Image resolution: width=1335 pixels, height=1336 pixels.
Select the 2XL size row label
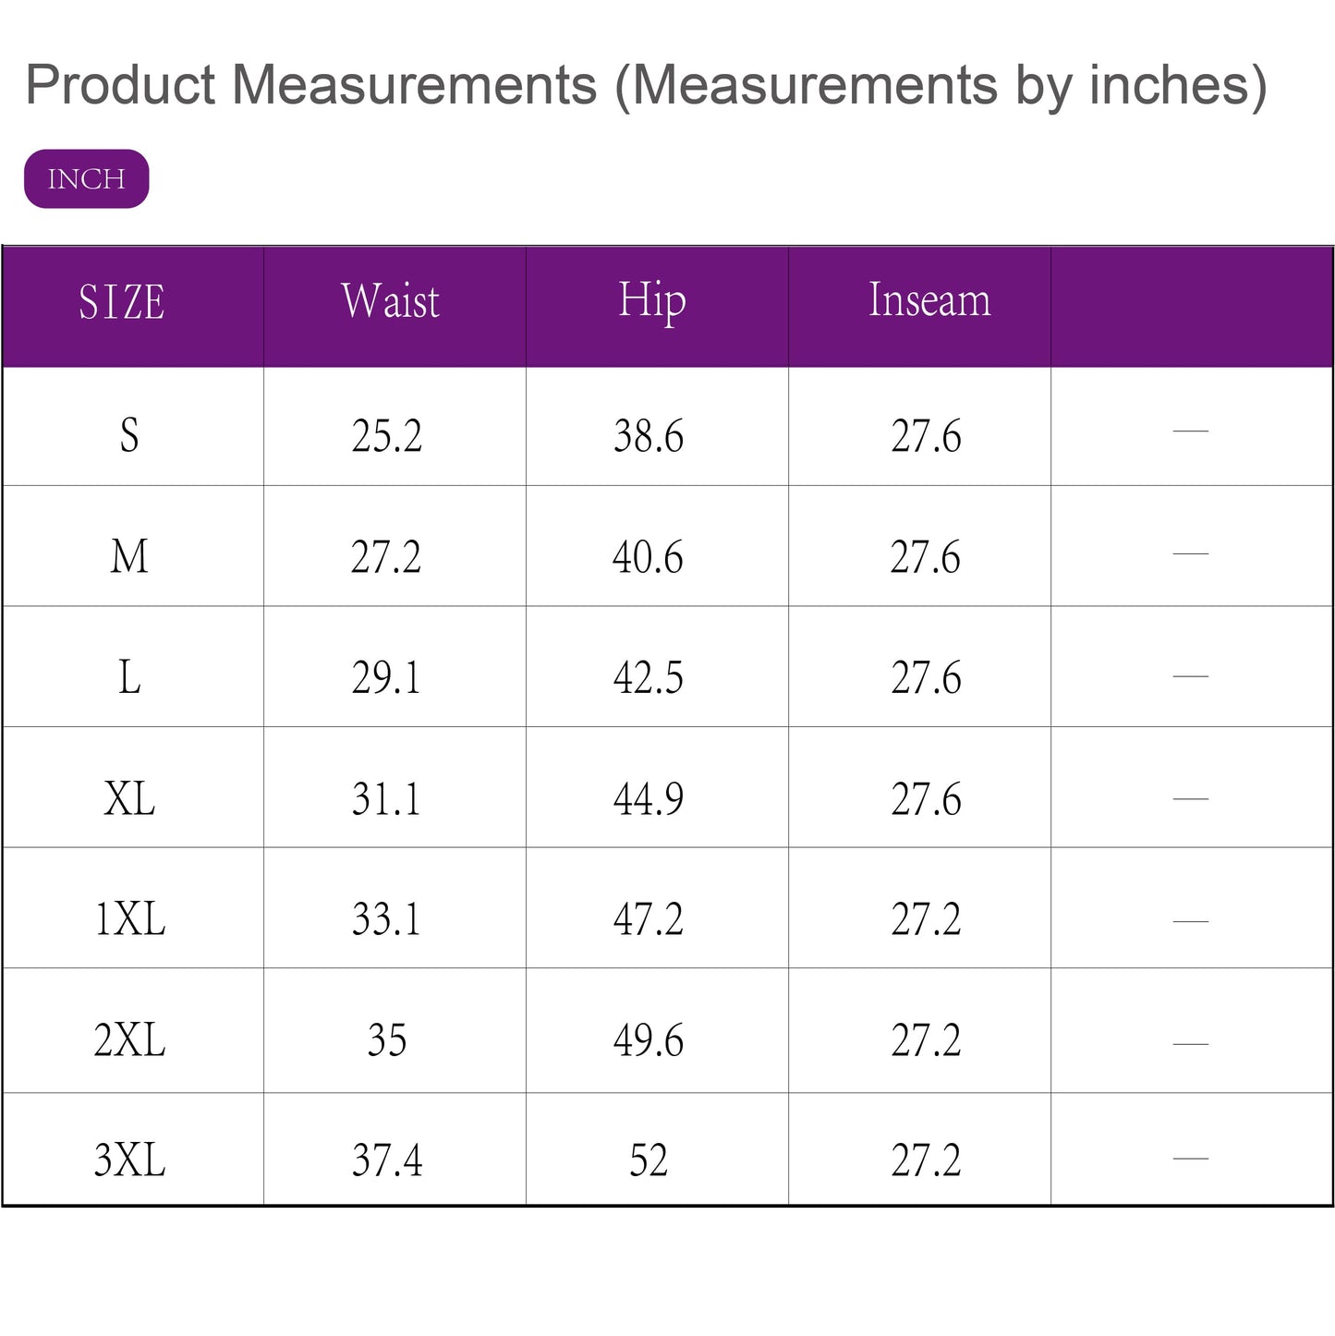pos(129,1040)
